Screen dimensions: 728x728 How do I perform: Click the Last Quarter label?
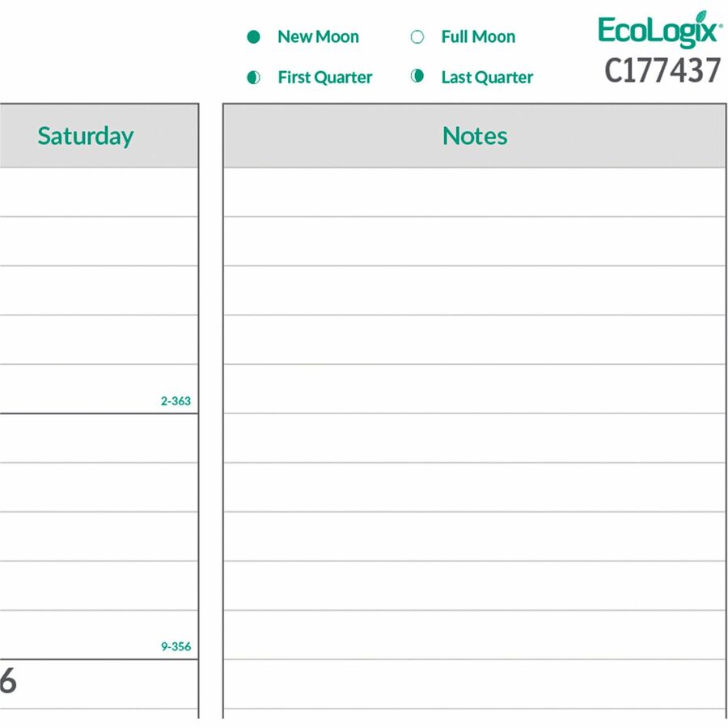(x=487, y=77)
